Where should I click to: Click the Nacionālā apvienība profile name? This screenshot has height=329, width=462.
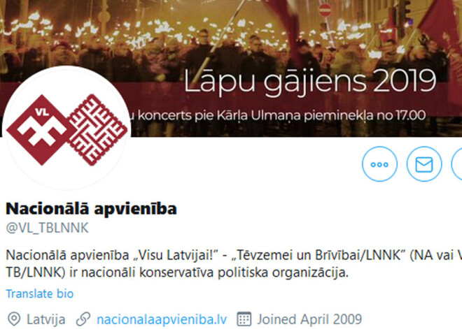91,208
